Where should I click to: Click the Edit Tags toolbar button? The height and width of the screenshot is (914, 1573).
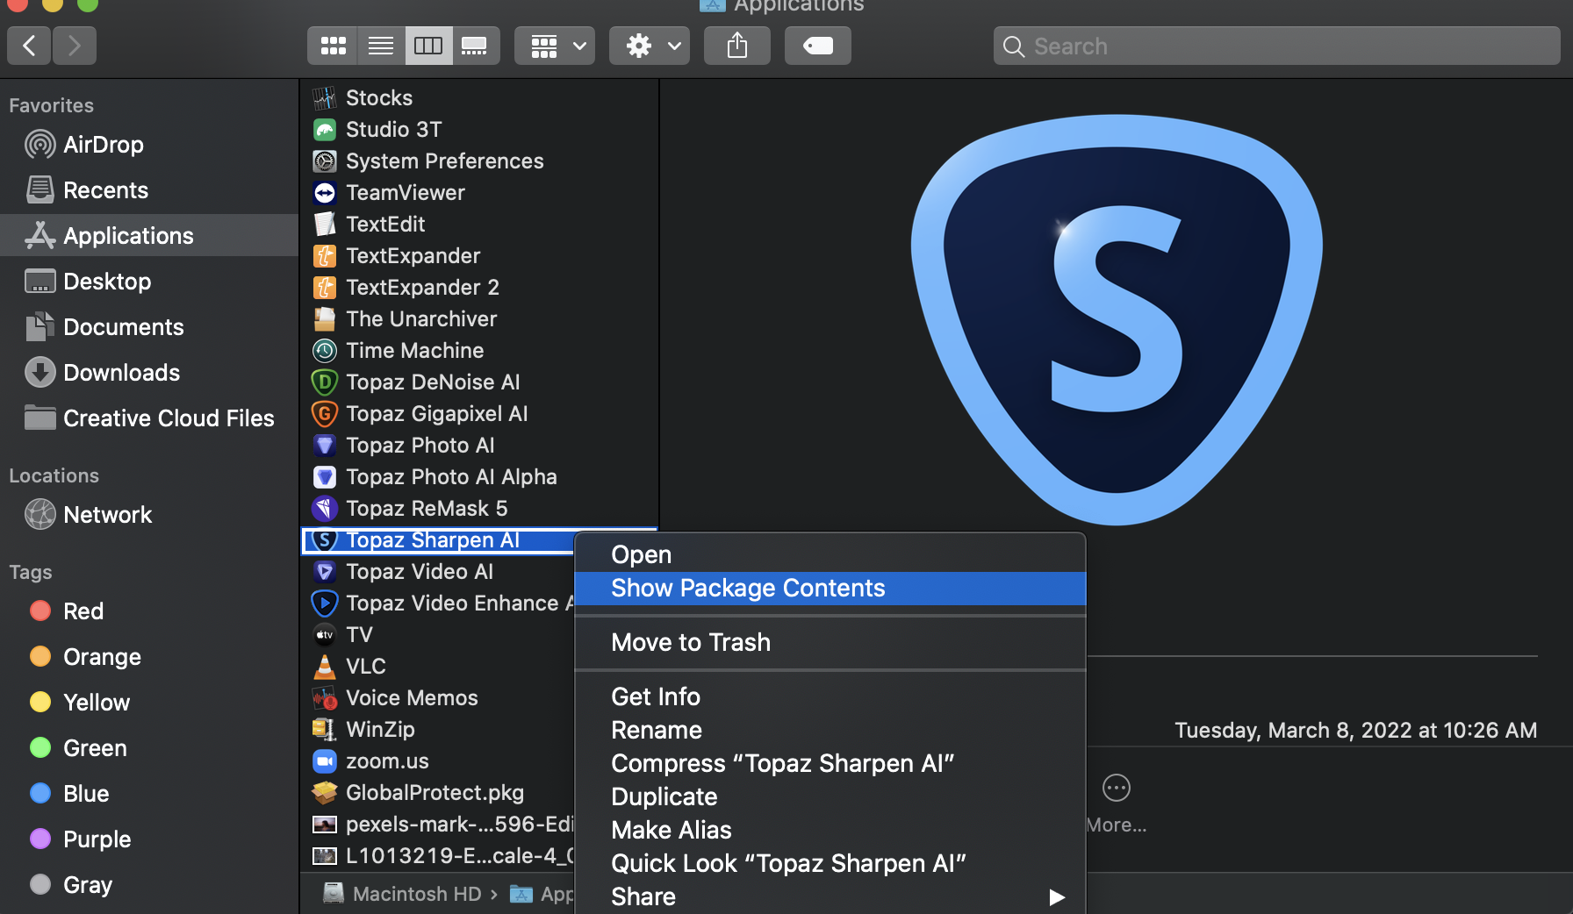click(818, 46)
